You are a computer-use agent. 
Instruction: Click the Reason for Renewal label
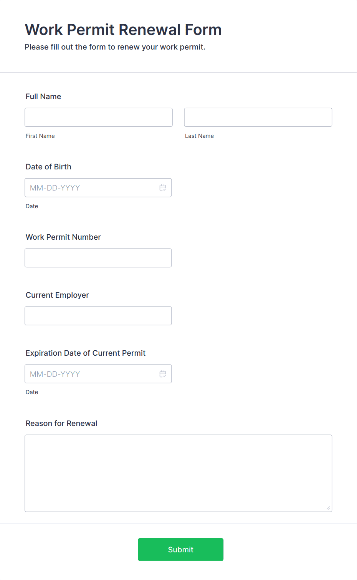pyautogui.click(x=61, y=423)
